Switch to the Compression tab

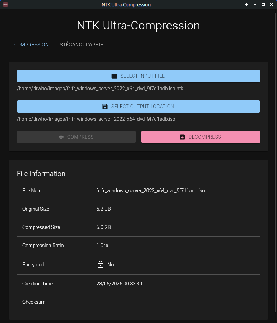tap(31, 45)
